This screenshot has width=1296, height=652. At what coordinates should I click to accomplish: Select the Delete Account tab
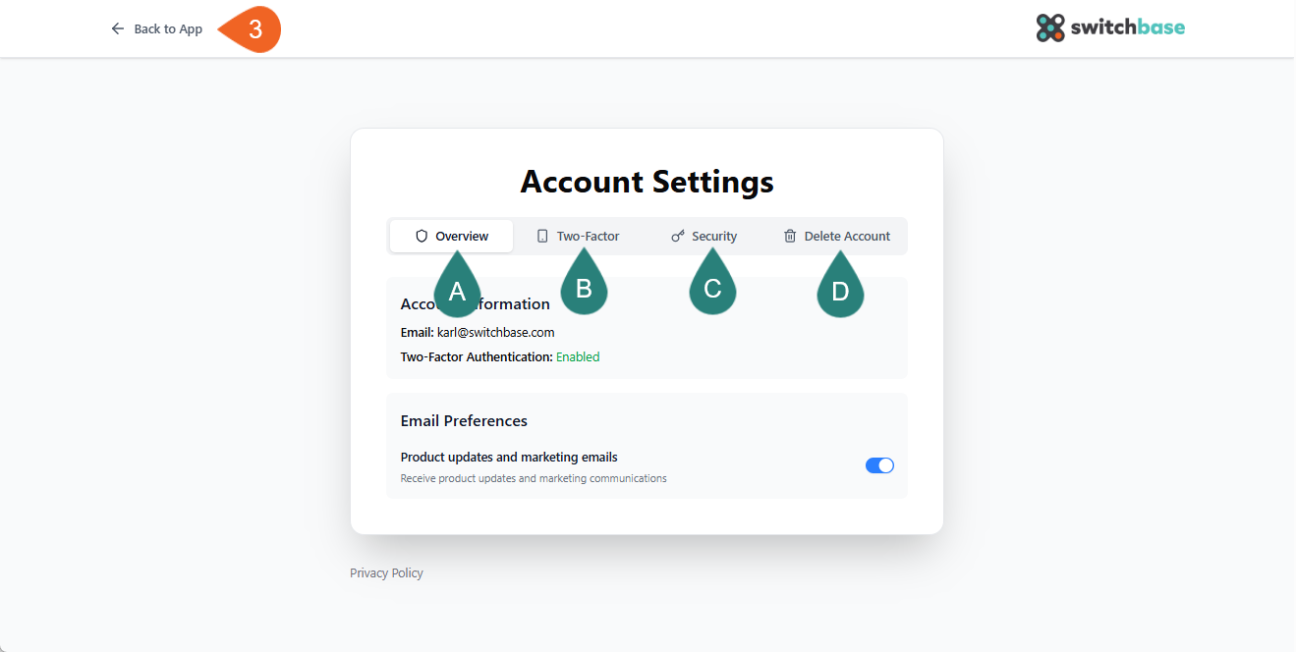[847, 236]
